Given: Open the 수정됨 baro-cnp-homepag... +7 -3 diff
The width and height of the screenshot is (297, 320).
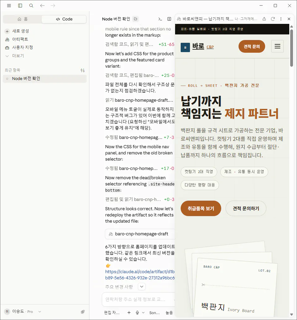Looking at the screenshot, I should coord(140,137).
